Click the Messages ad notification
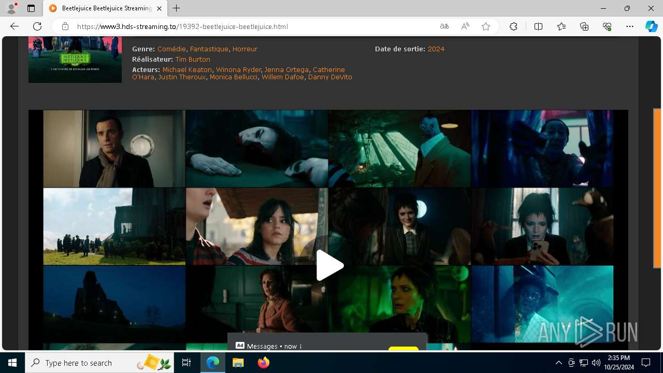Screen dimensions: 663x373 pyautogui.click(x=327, y=342)
